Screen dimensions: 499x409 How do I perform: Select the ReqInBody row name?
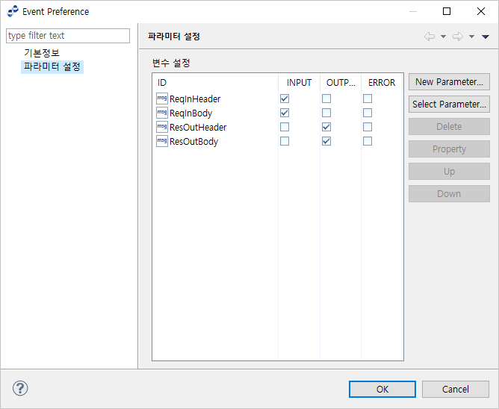(x=190, y=113)
